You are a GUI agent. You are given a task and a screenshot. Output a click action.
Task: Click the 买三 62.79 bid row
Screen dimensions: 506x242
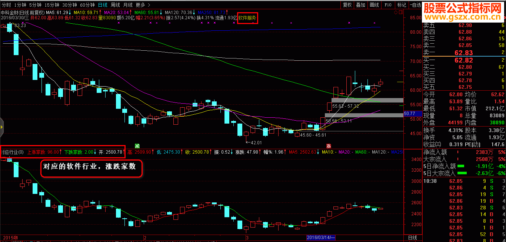pyautogui.click(x=464, y=74)
